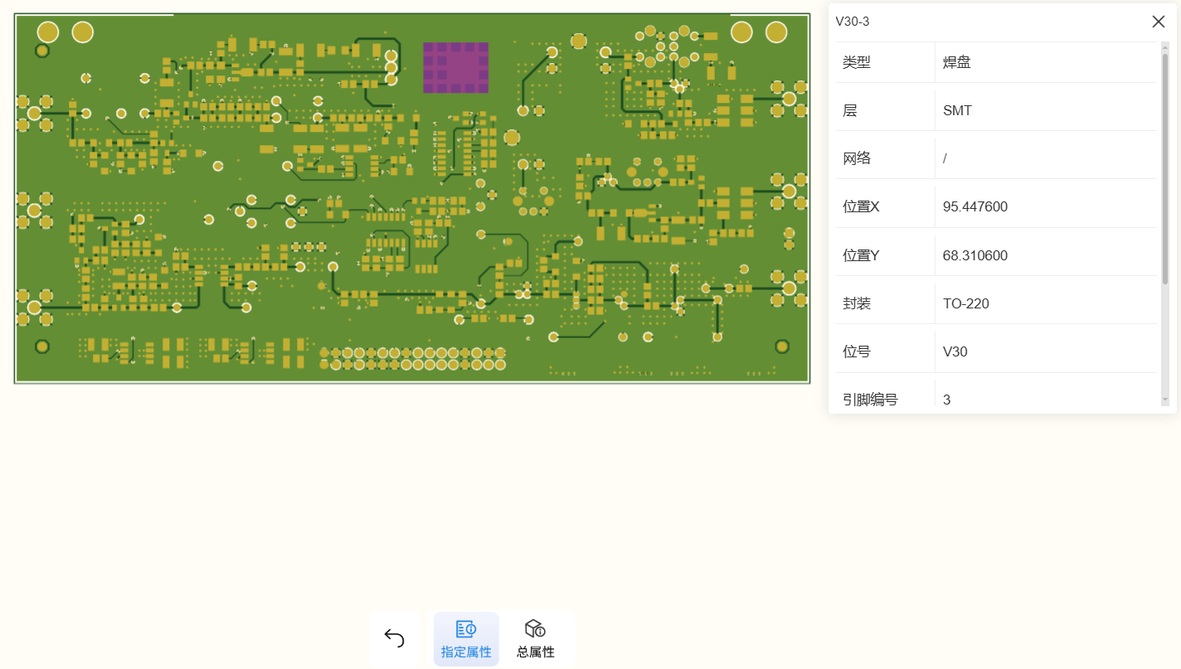
Task: Click the 层 value SMT
Action: coord(957,110)
